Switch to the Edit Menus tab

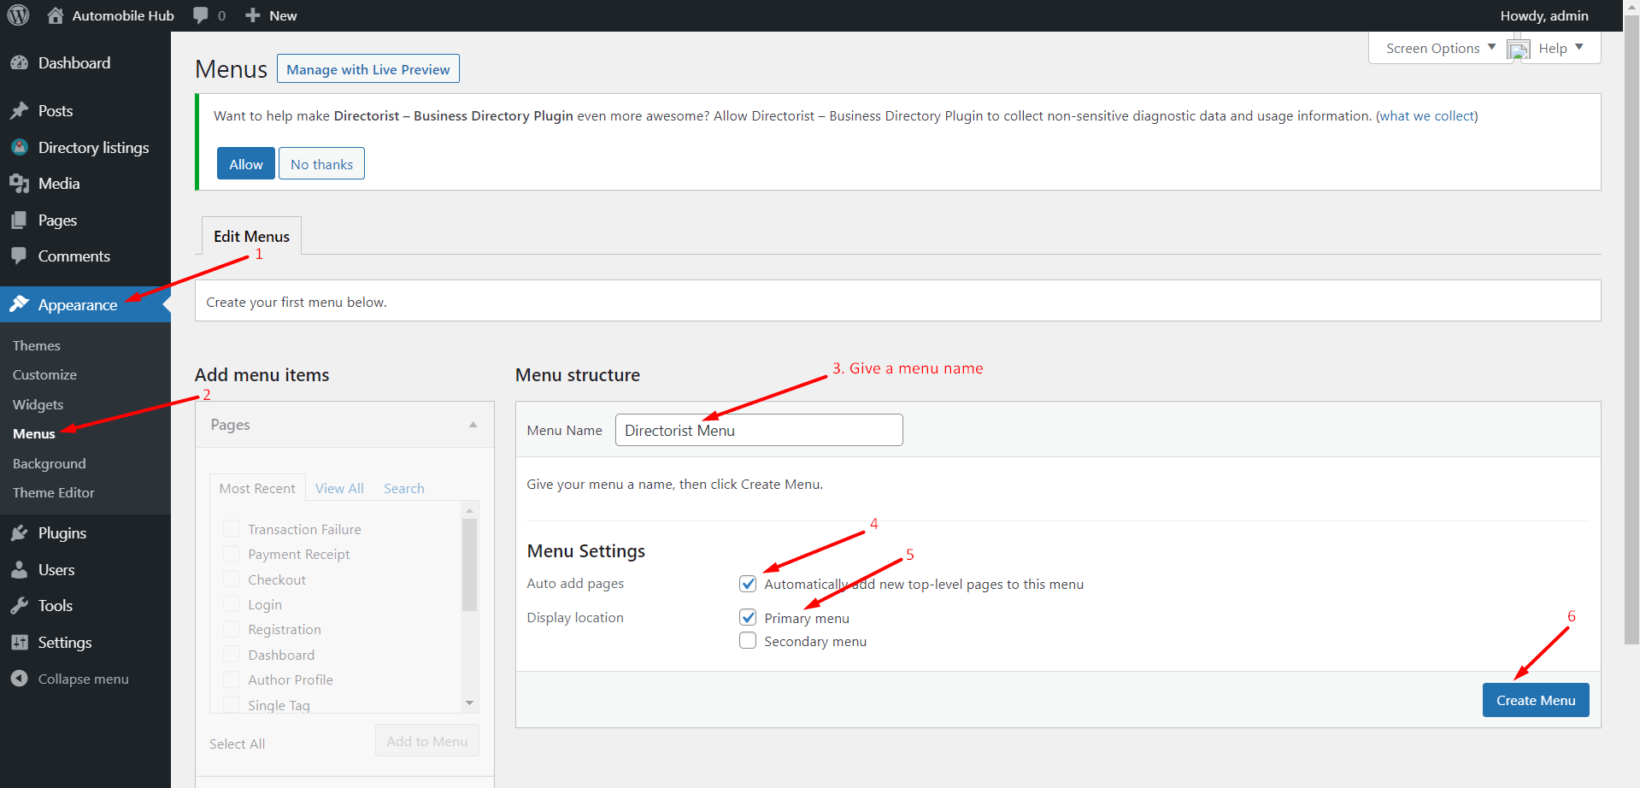pos(250,236)
